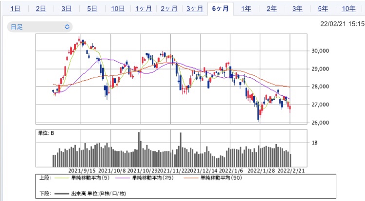Click the 2021/10/8 date label
The image size is (365, 201).
[112, 171]
